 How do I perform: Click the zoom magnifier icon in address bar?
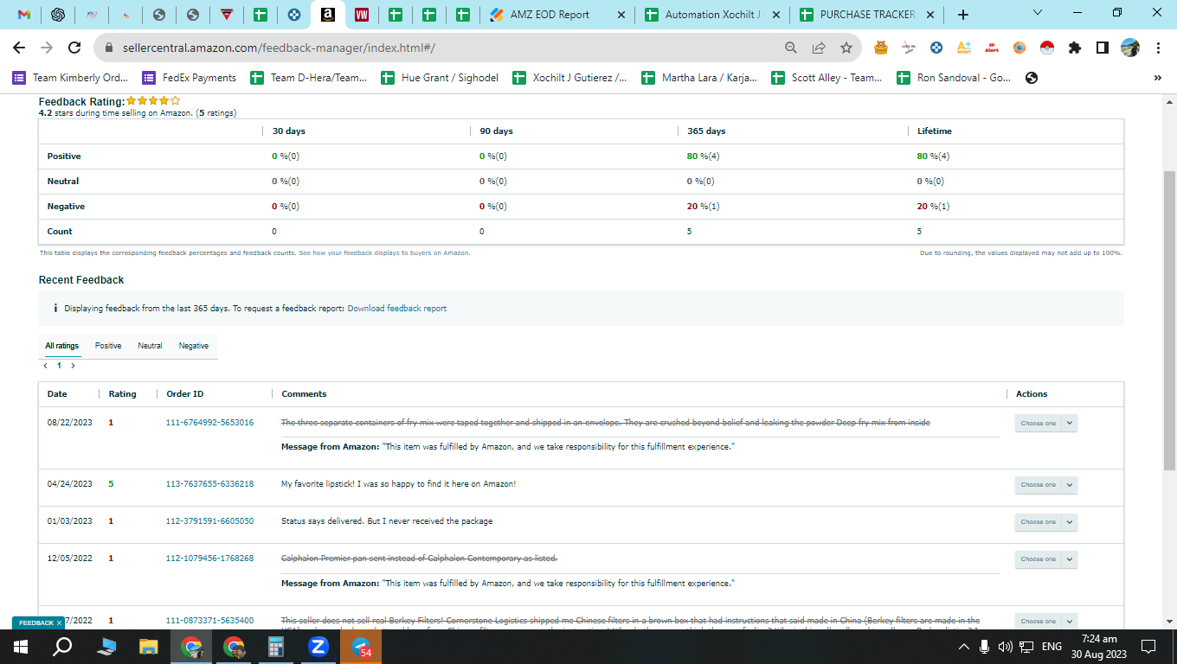pyautogui.click(x=791, y=48)
